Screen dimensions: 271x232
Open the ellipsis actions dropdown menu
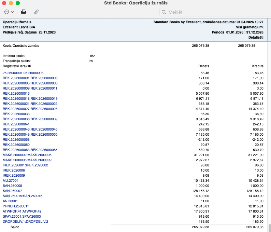pyautogui.click(x=9, y=12)
